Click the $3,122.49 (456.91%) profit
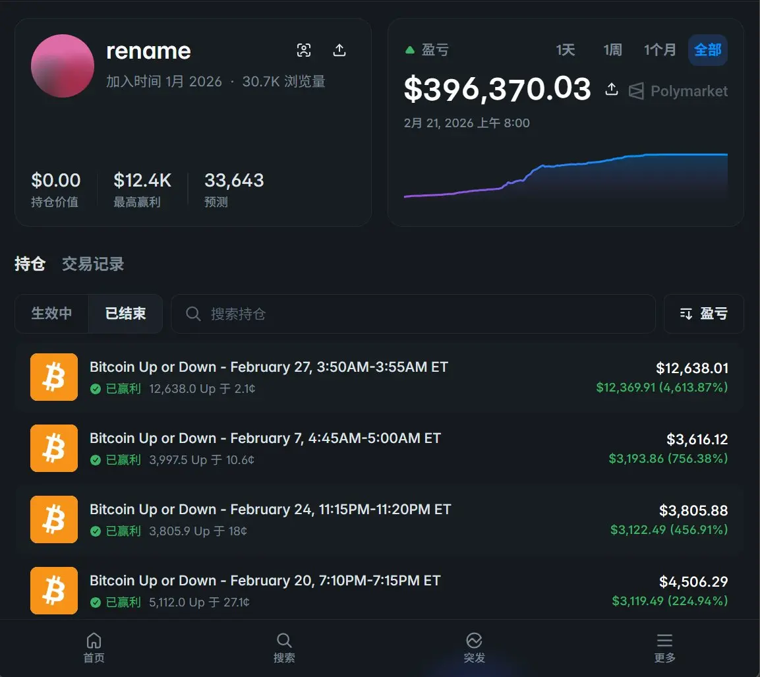The image size is (760, 677). click(x=669, y=530)
